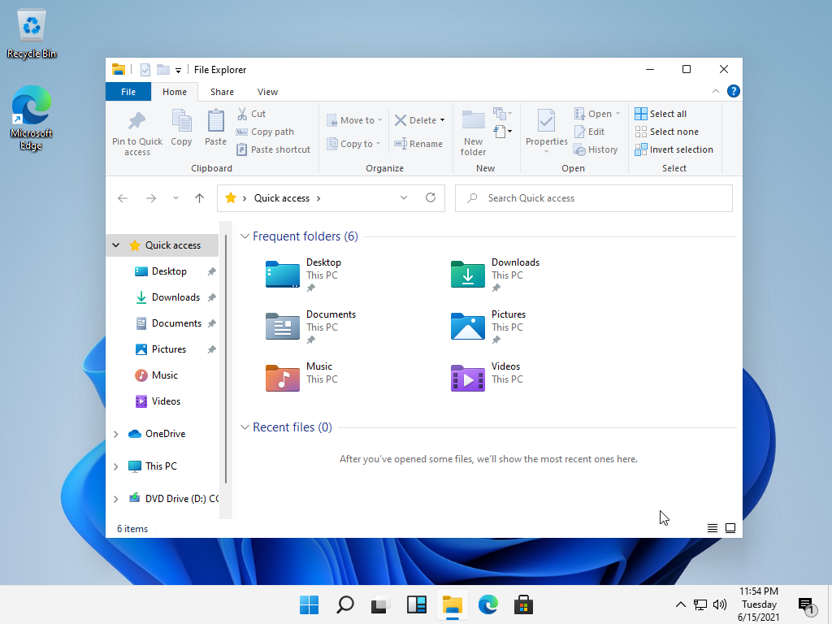Image resolution: width=832 pixels, height=624 pixels.
Task: Click the Refresh button in address bar
Action: pyautogui.click(x=431, y=198)
